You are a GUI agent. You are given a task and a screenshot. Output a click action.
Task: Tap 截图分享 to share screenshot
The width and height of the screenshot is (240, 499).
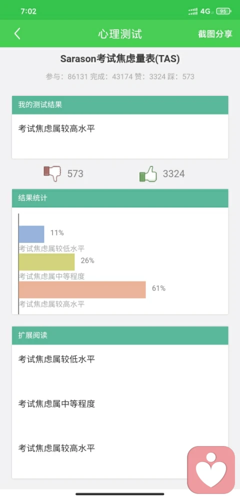(x=215, y=34)
